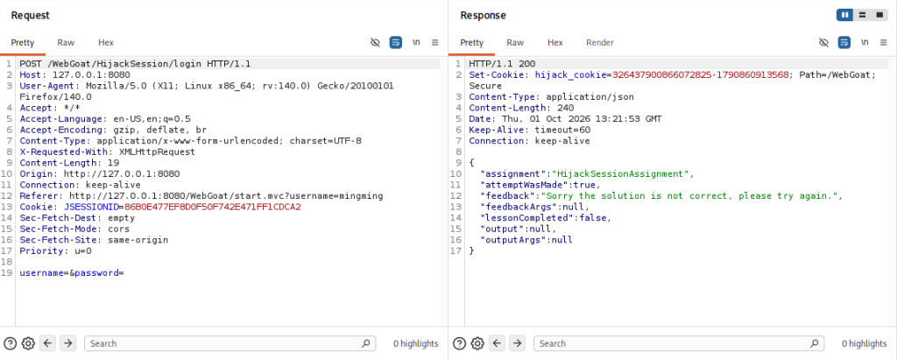897x360 pixels.
Task: Go to next match in Request search
Action: [67, 343]
